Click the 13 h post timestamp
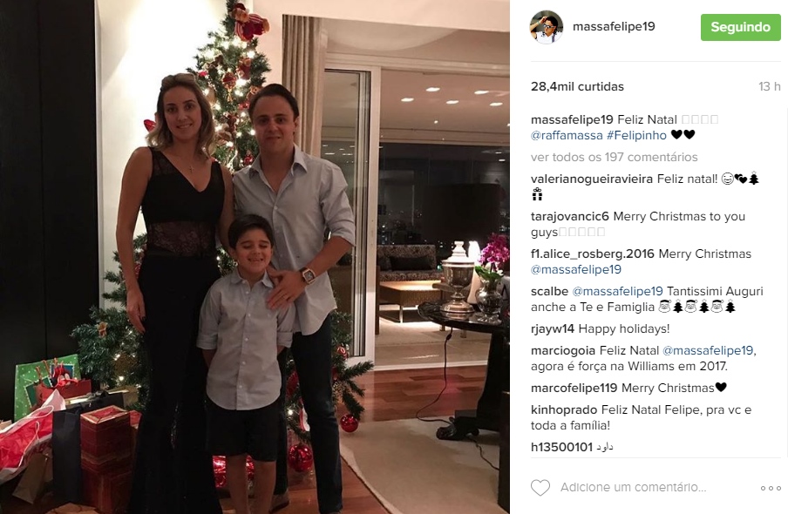Screen dimensions: 788x514 (770, 86)
